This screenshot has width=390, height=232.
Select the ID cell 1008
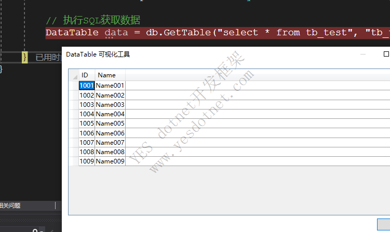tap(87, 152)
